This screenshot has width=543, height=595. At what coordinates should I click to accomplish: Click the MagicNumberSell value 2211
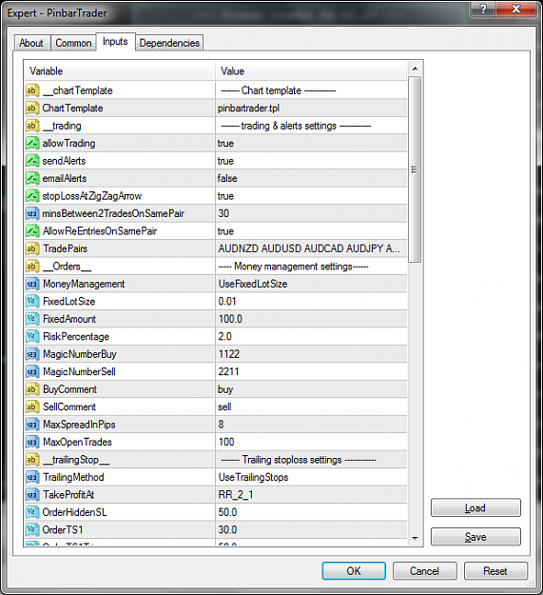tap(228, 372)
